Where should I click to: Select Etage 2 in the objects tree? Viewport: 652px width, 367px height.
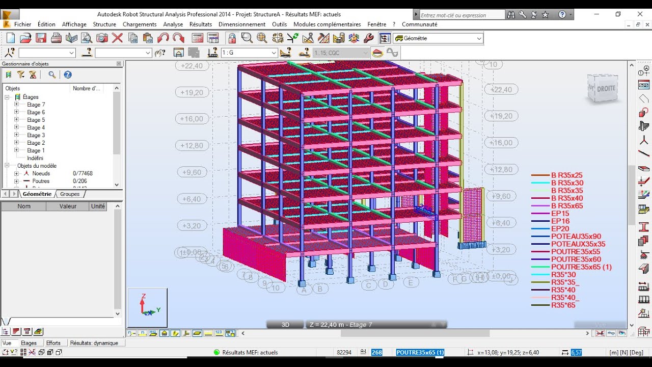coord(36,143)
